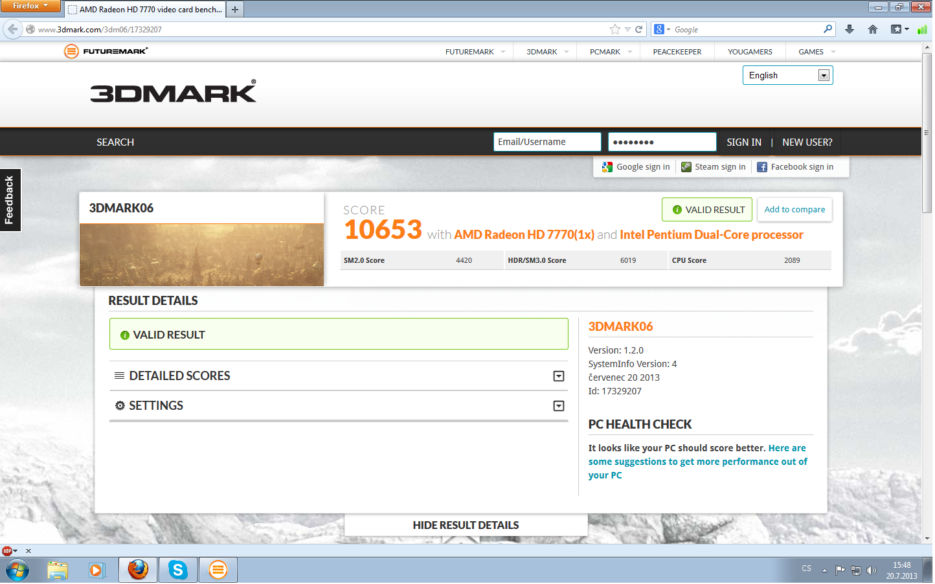The width and height of the screenshot is (935, 584).
Task: Open the PCMARK navigation menu
Action: (611, 52)
